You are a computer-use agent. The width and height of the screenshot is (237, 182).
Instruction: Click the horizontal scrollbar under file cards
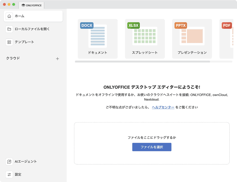[142, 62]
